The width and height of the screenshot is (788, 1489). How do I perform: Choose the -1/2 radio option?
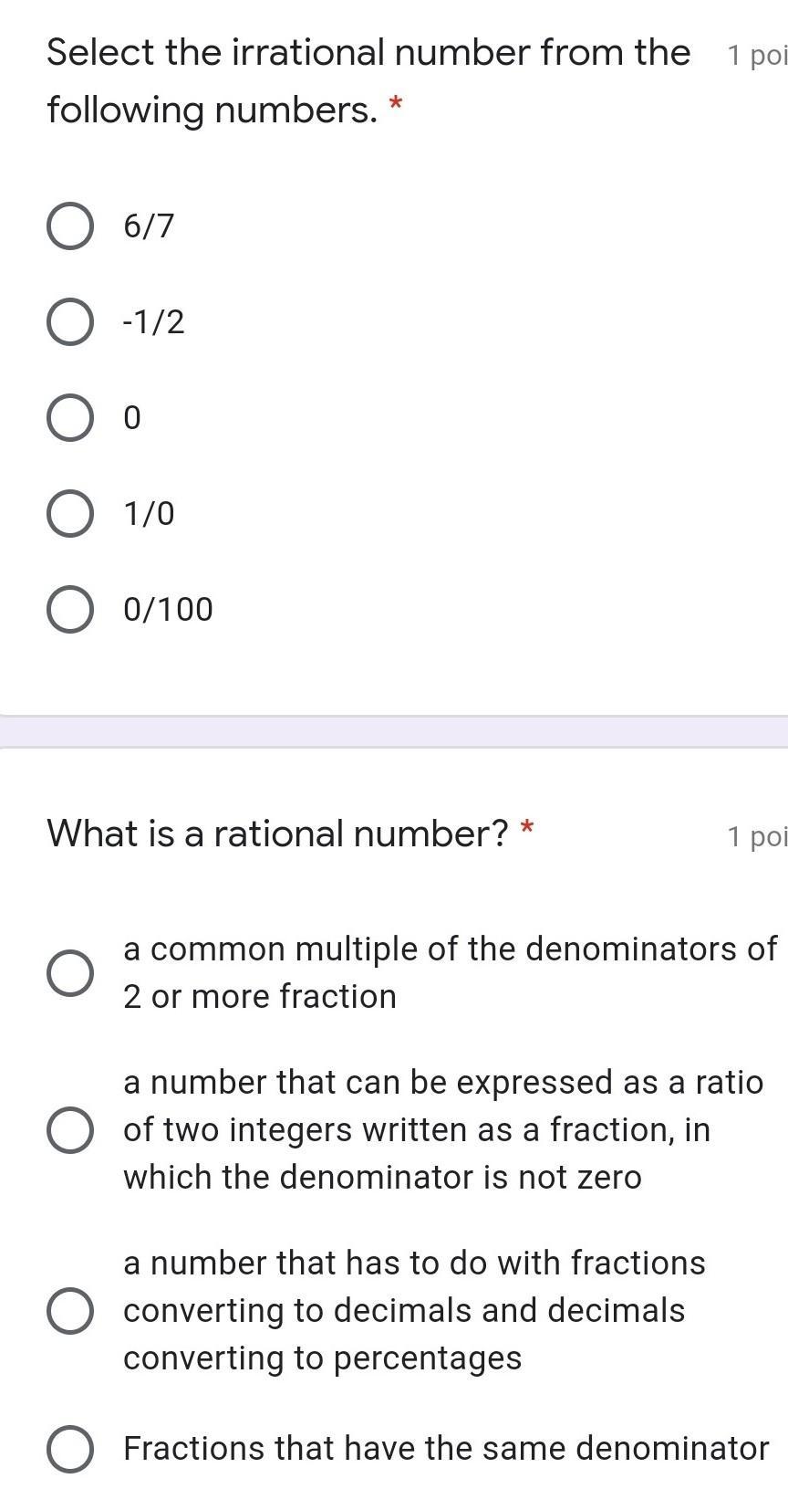pos(69,322)
